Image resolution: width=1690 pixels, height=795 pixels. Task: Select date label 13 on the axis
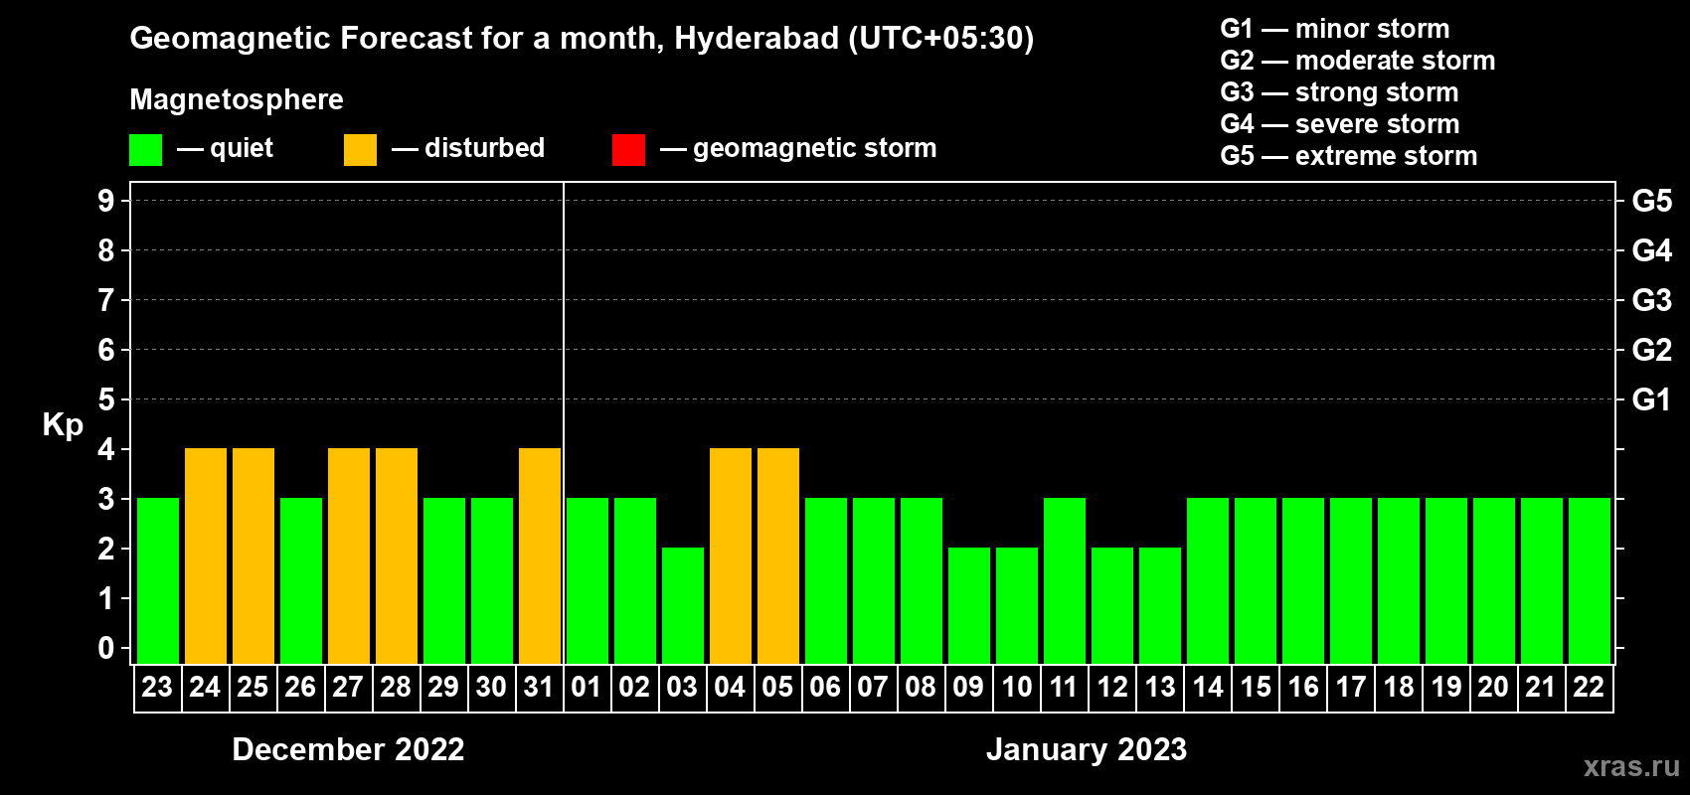[1159, 688]
